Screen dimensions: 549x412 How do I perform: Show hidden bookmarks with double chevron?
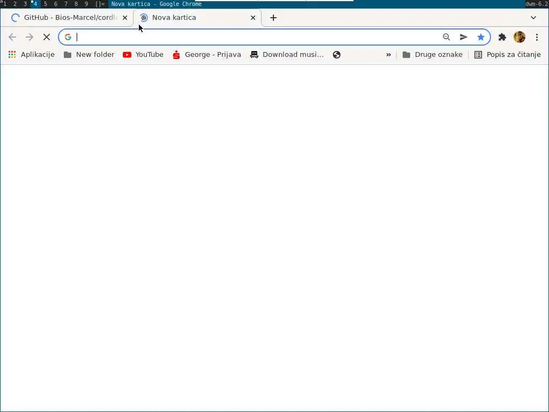tap(388, 55)
